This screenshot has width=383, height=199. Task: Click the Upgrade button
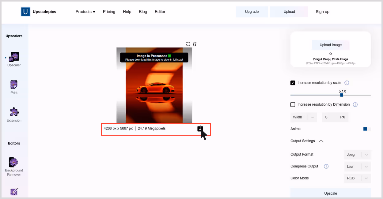[x=252, y=12]
